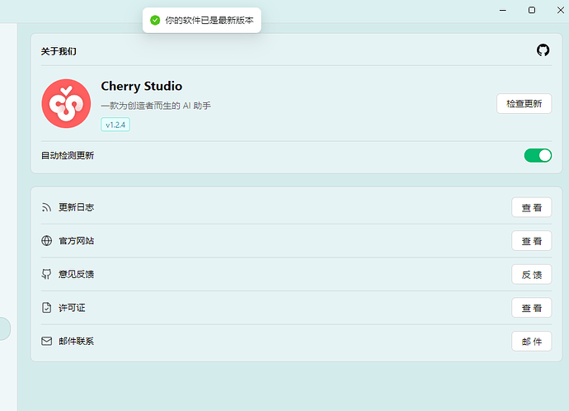The height and width of the screenshot is (411, 569).
Task: Click the green checkmark in the notification
Action: [x=155, y=21]
